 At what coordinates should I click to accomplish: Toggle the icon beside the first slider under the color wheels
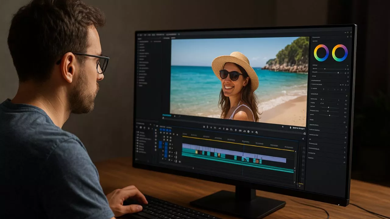[348, 69]
